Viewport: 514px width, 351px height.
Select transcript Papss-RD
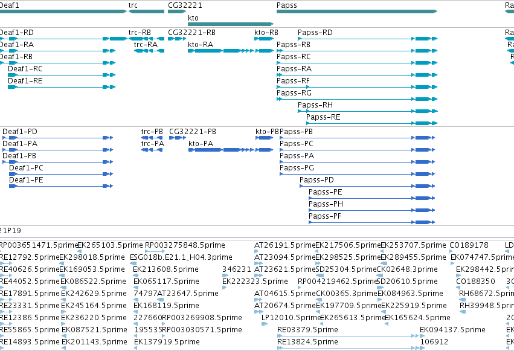click(x=367, y=39)
